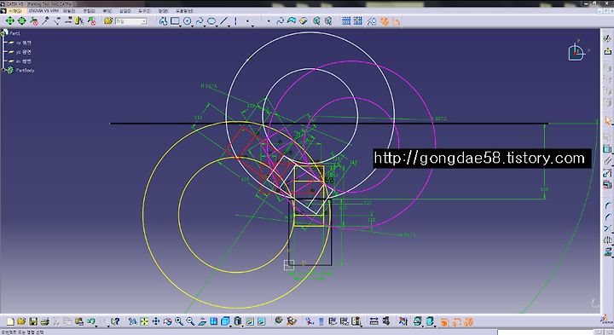Click the Zoom Out magnifier icon
The image size is (614, 335).
[190, 321]
